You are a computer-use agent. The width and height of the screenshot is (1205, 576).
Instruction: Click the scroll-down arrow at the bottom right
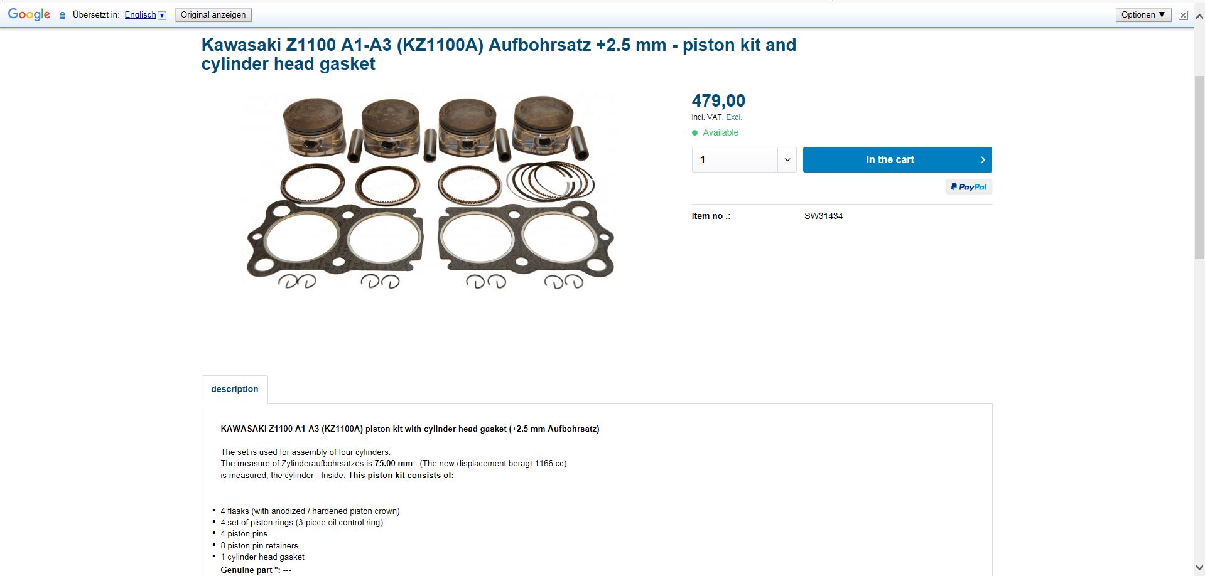coord(1199,568)
